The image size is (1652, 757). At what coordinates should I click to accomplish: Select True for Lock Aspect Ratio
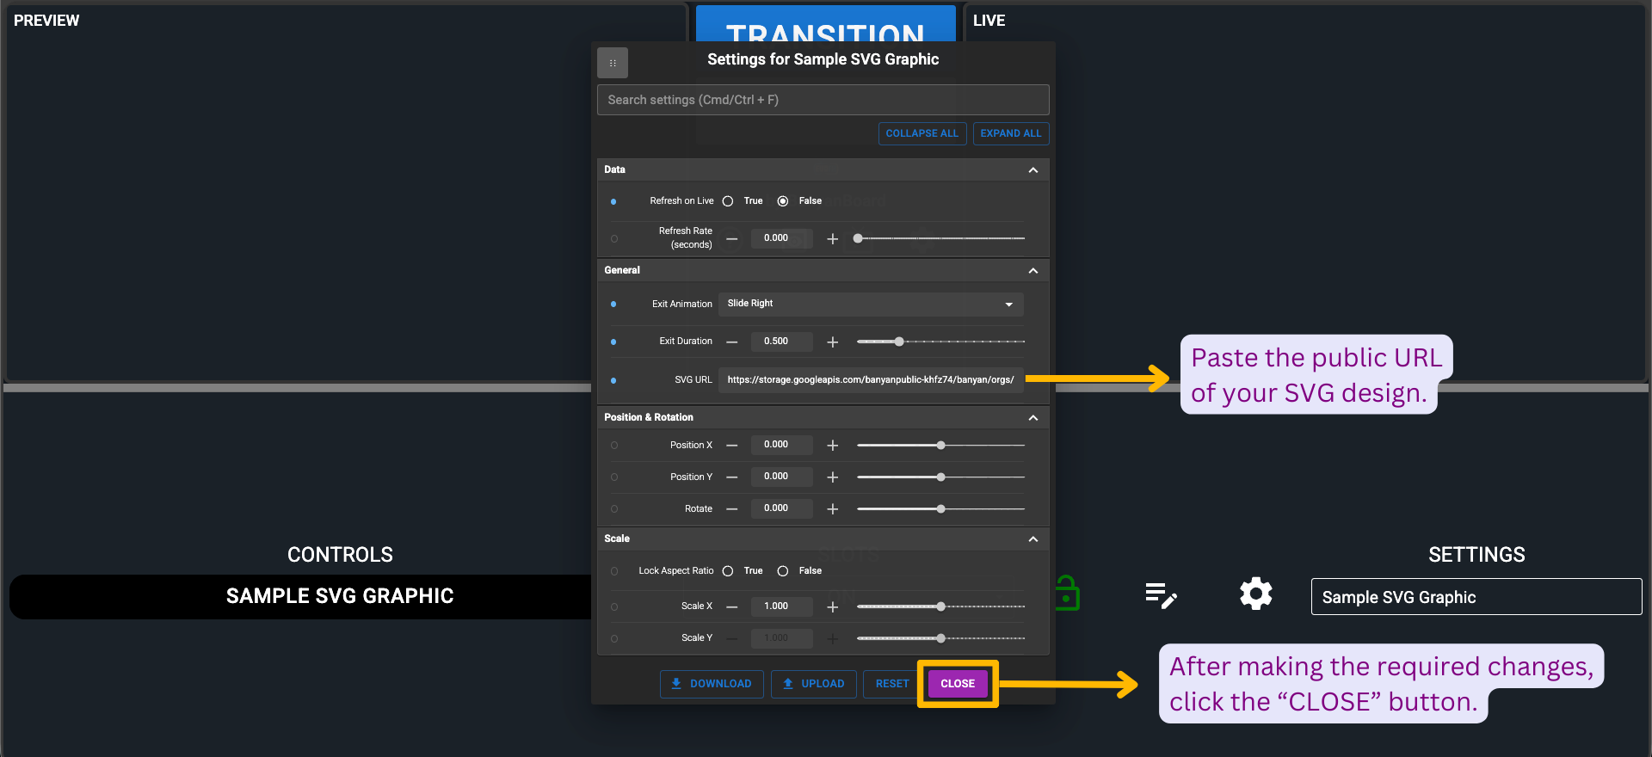coord(728,571)
